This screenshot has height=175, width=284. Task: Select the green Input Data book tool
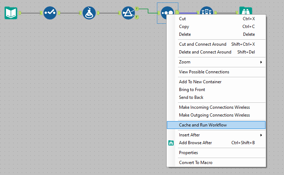[11, 13]
